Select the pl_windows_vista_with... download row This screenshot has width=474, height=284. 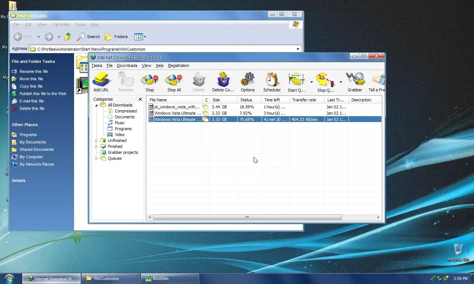point(265,107)
